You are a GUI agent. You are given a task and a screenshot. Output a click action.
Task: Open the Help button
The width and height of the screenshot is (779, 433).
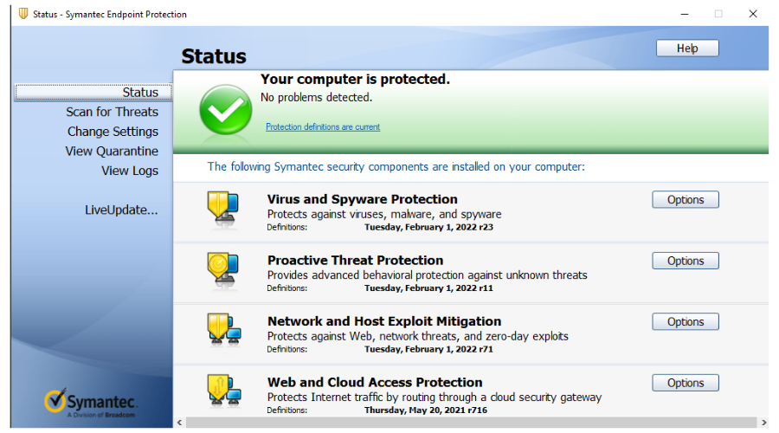[x=687, y=48]
